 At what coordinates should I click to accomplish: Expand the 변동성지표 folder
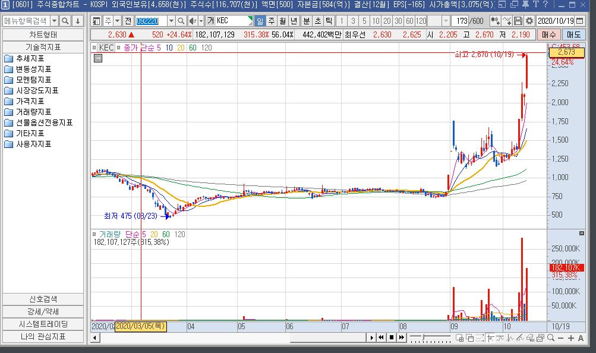click(x=28, y=69)
